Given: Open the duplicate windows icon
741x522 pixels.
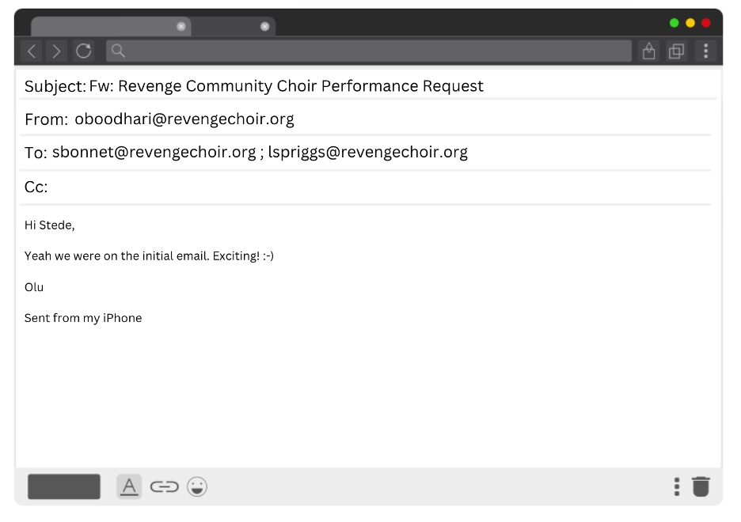Looking at the screenshot, I should [676, 51].
